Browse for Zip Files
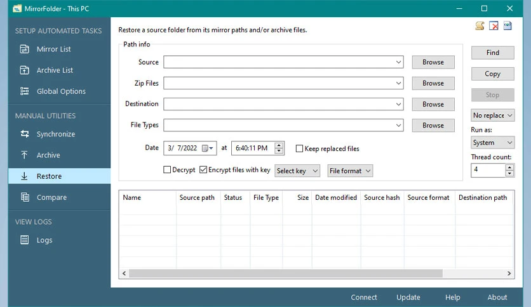This screenshot has height=307, width=531. coord(433,83)
